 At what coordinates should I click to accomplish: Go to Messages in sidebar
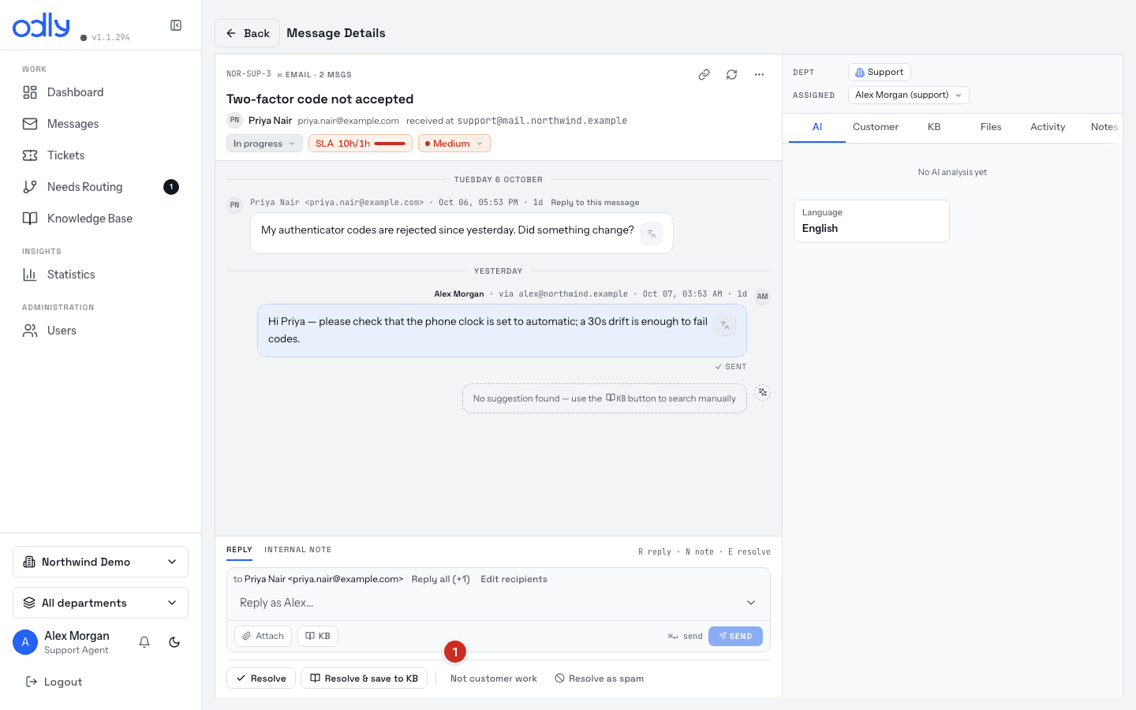click(x=101, y=124)
